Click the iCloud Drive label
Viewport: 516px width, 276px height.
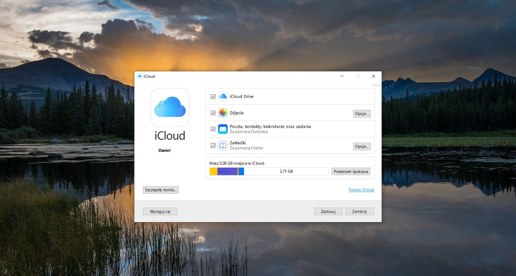coord(241,96)
